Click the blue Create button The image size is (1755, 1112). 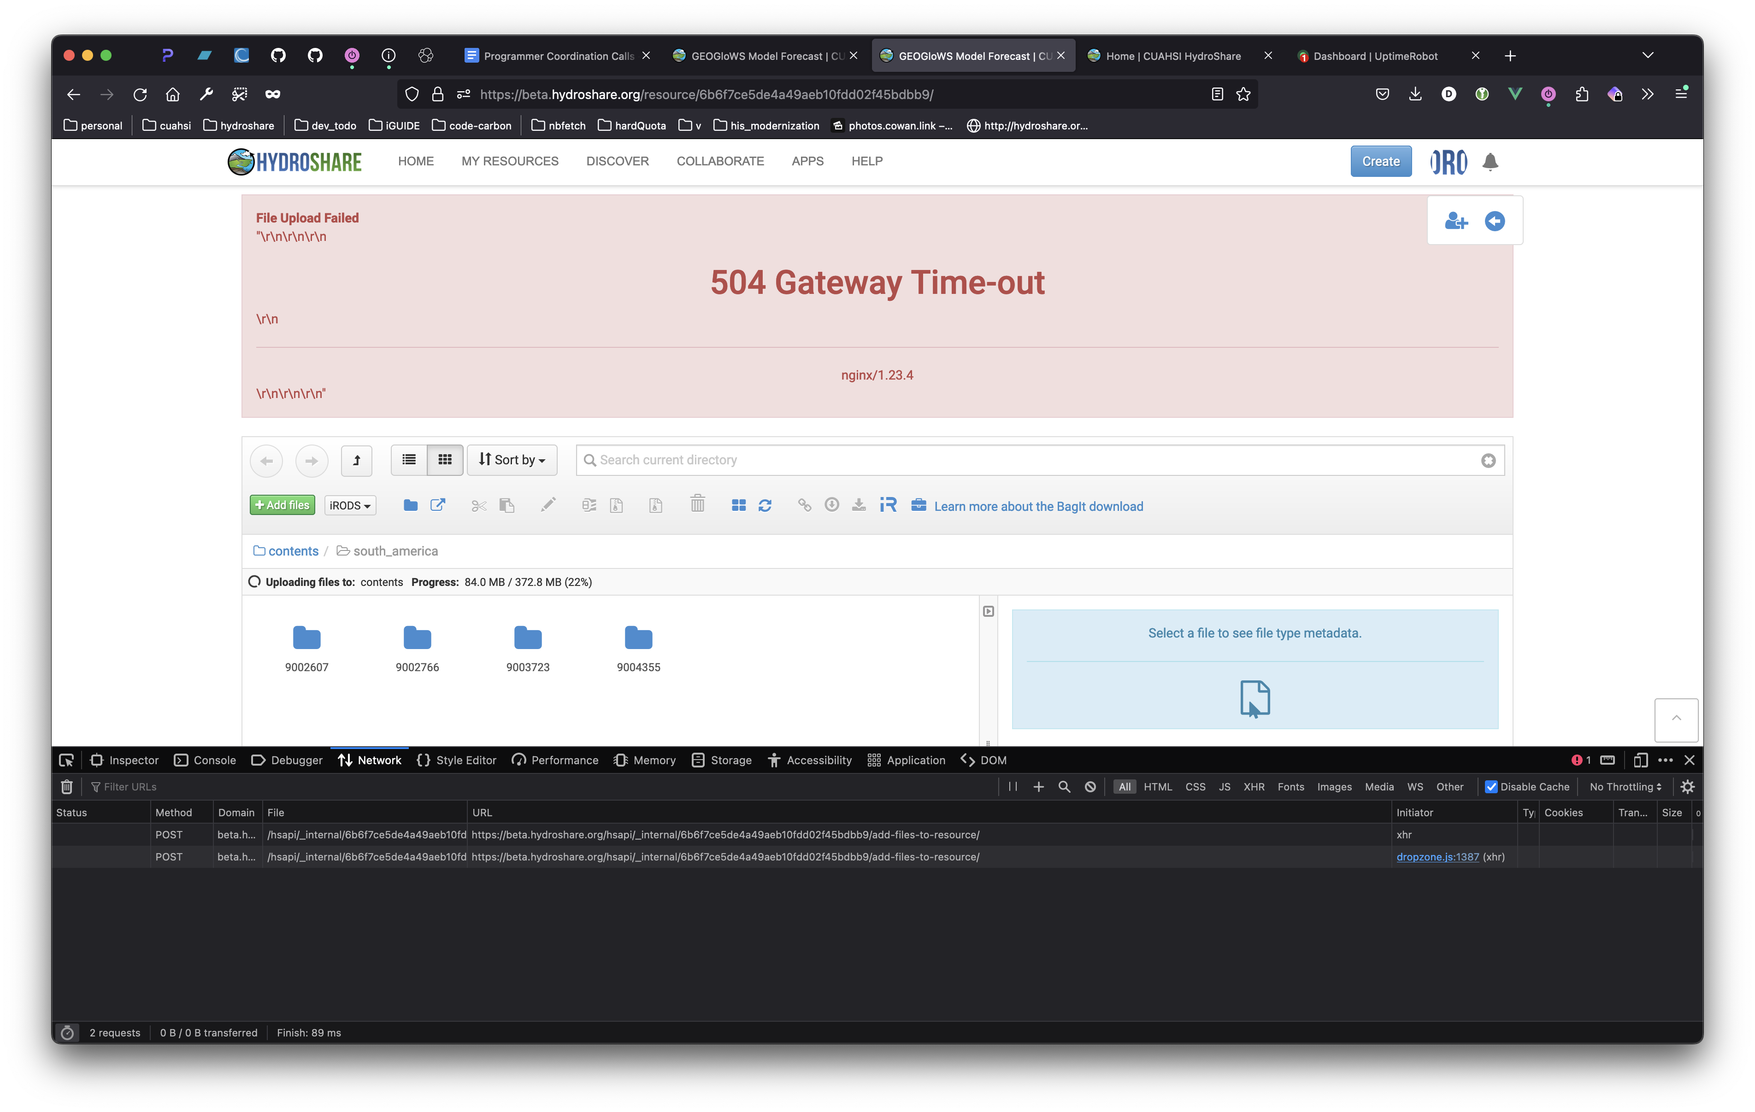coord(1380,162)
